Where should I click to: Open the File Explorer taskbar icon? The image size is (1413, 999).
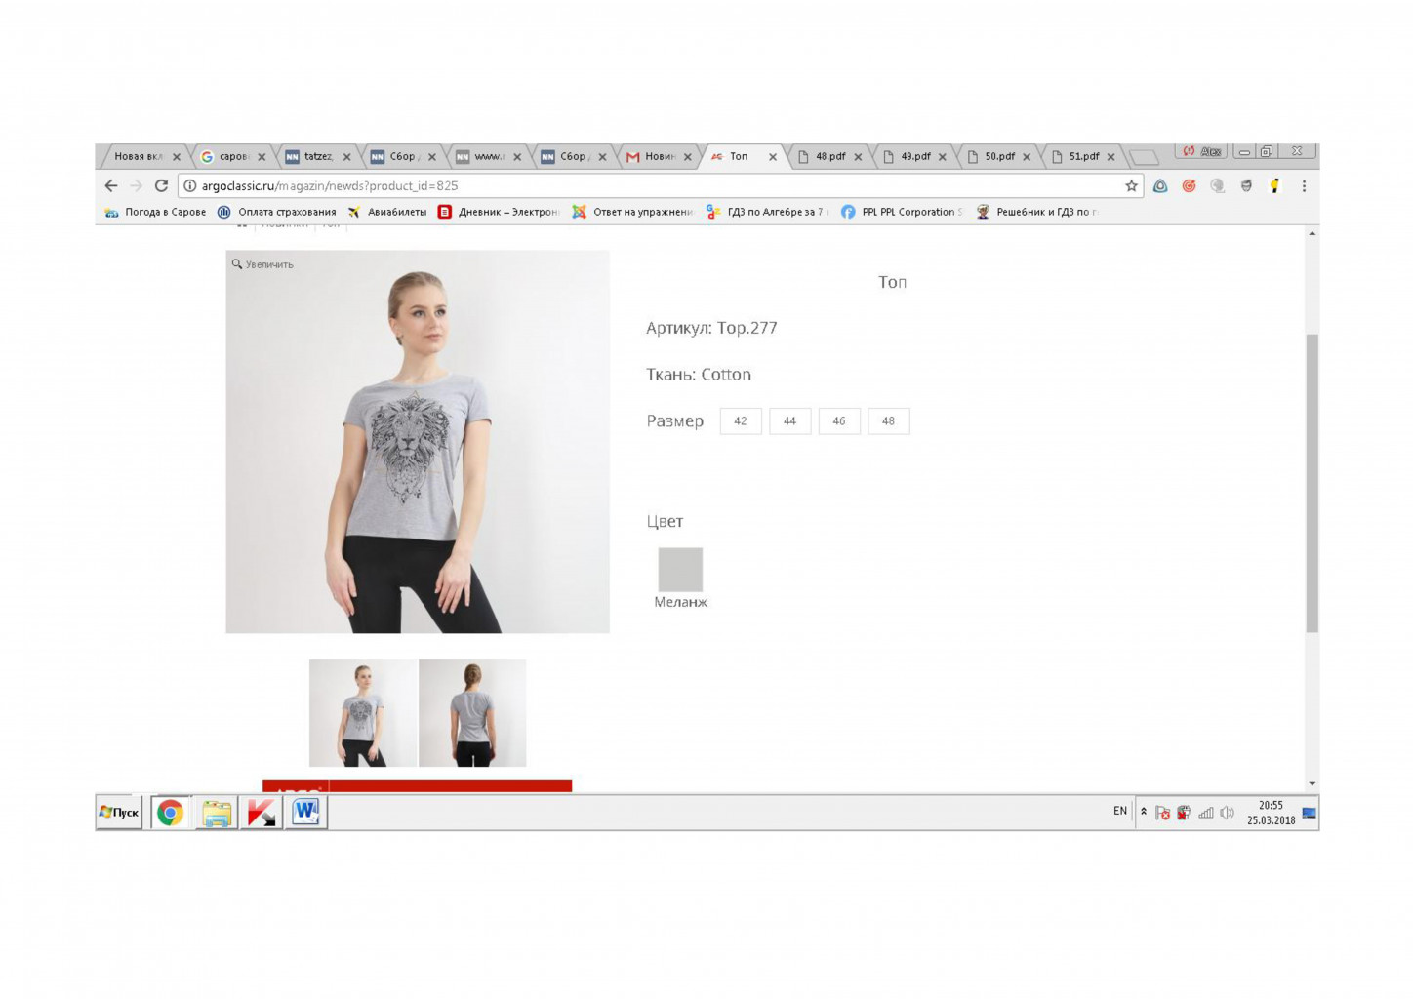[x=217, y=813]
